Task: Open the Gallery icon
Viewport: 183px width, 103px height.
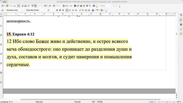Action: coord(81,6)
